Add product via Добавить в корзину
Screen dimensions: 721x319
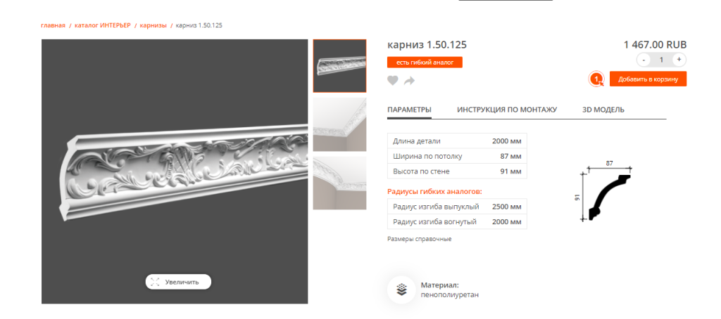pyautogui.click(x=648, y=79)
